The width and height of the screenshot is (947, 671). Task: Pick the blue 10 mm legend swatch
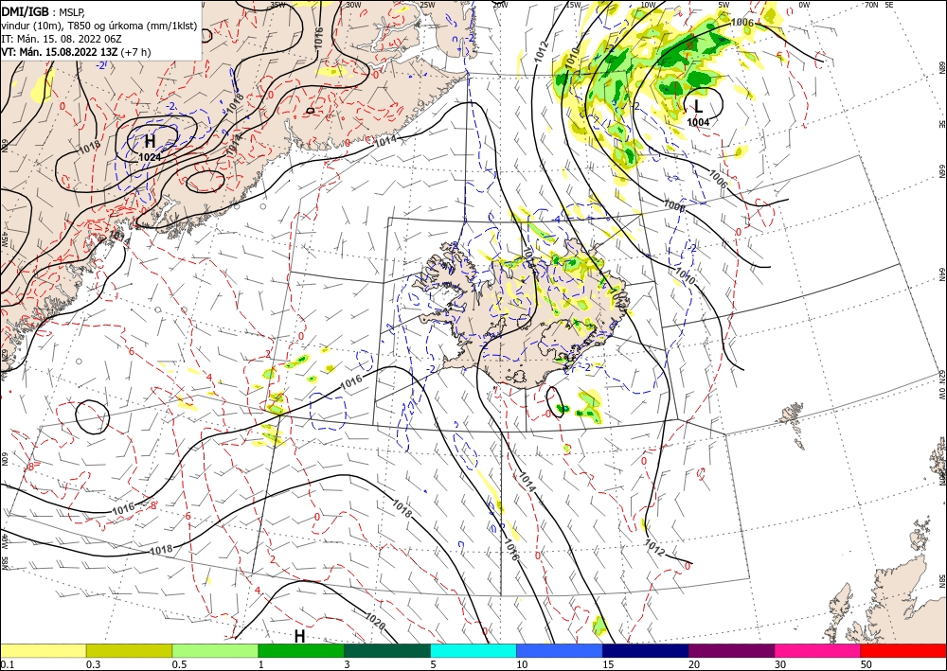pos(560,650)
